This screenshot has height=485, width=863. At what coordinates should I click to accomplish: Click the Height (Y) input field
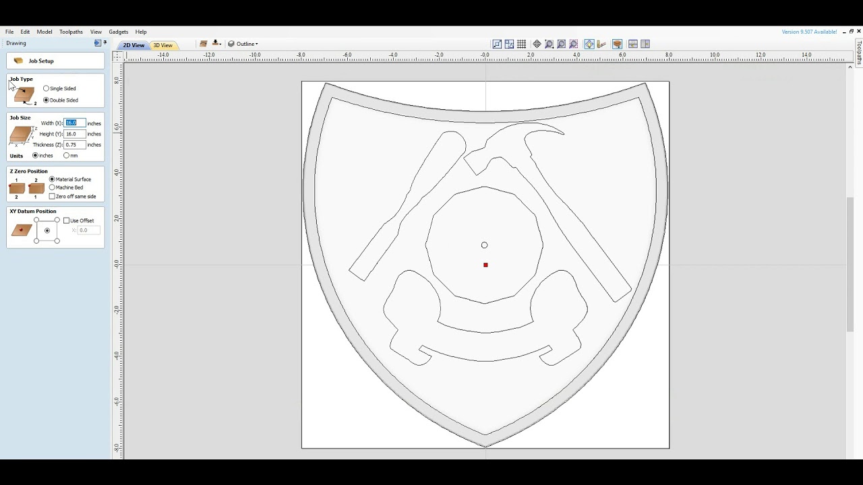click(x=74, y=134)
